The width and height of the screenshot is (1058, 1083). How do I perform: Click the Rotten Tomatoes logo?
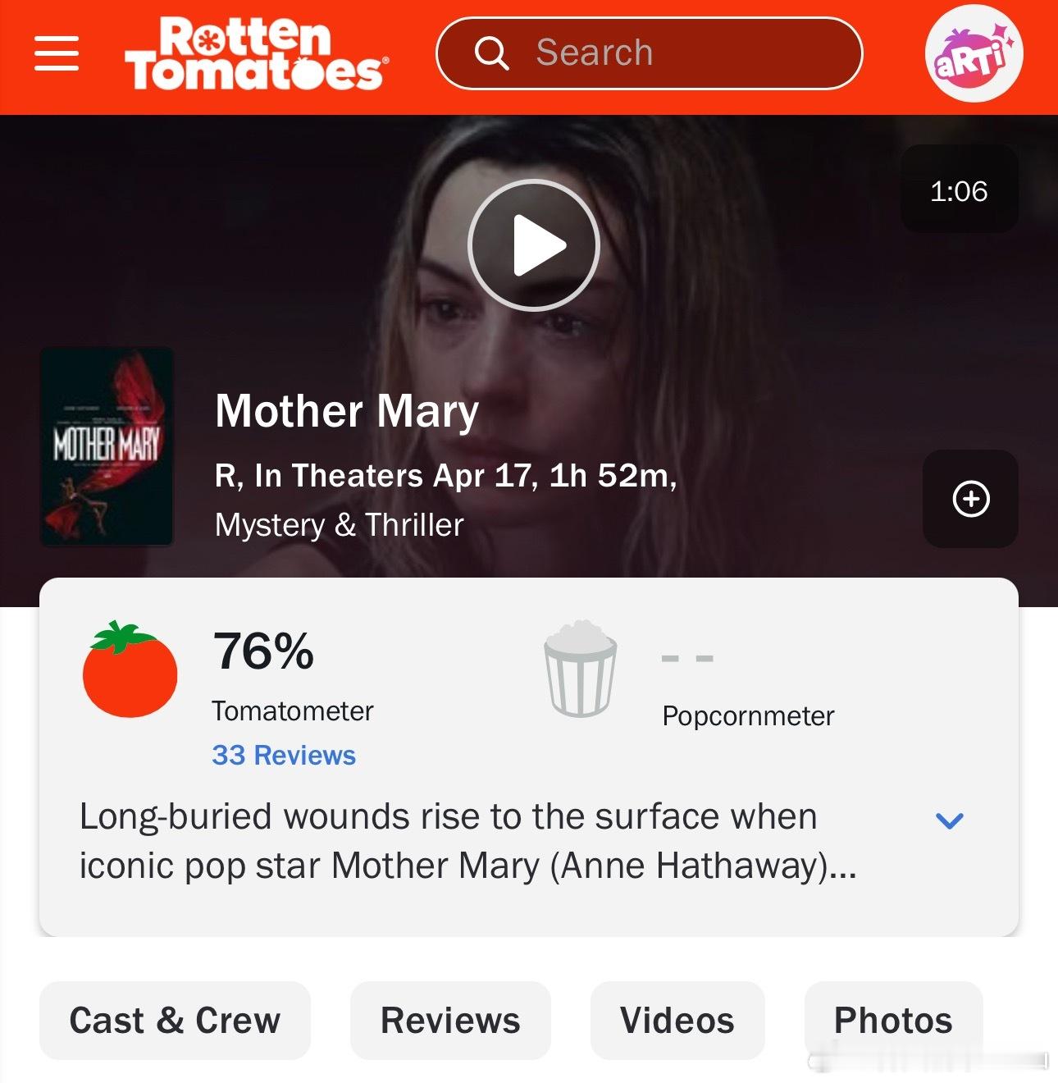[x=257, y=53]
